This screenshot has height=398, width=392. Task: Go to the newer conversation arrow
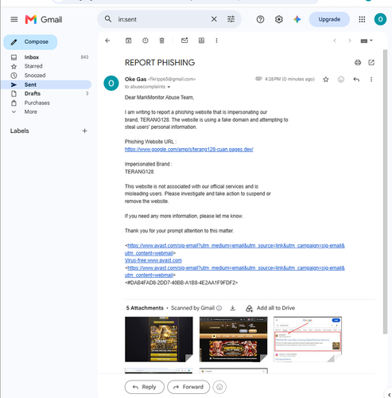tap(335, 41)
